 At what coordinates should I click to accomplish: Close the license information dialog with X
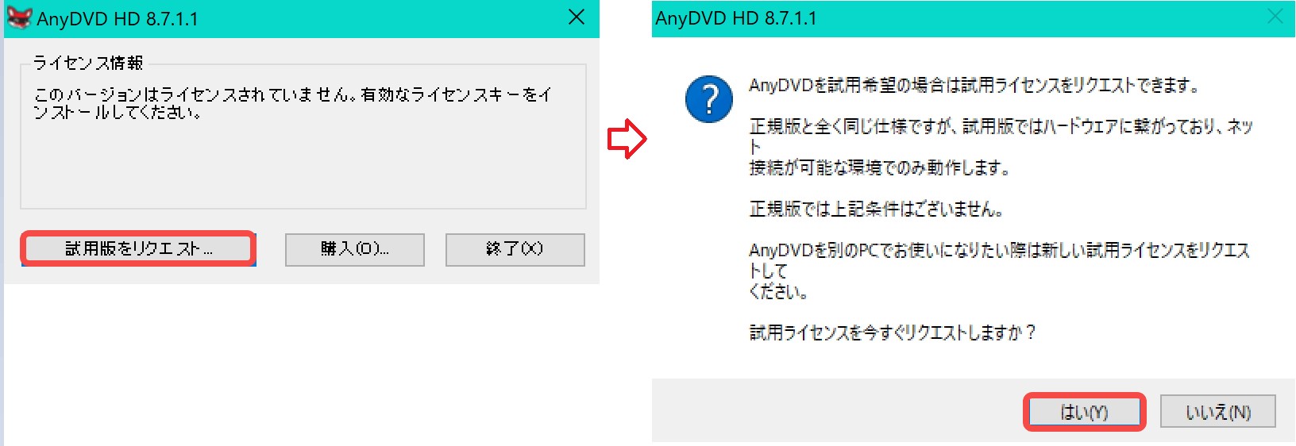point(577,17)
